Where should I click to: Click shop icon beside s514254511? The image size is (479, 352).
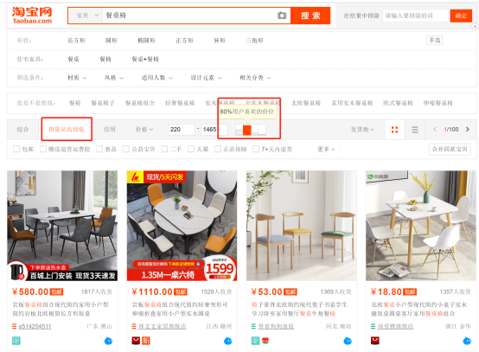14,326
